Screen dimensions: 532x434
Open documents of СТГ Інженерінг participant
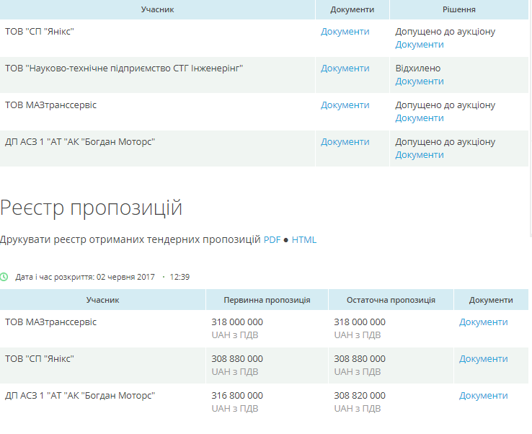[x=345, y=68]
